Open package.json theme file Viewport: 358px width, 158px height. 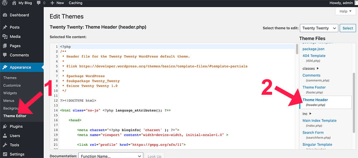313,49
